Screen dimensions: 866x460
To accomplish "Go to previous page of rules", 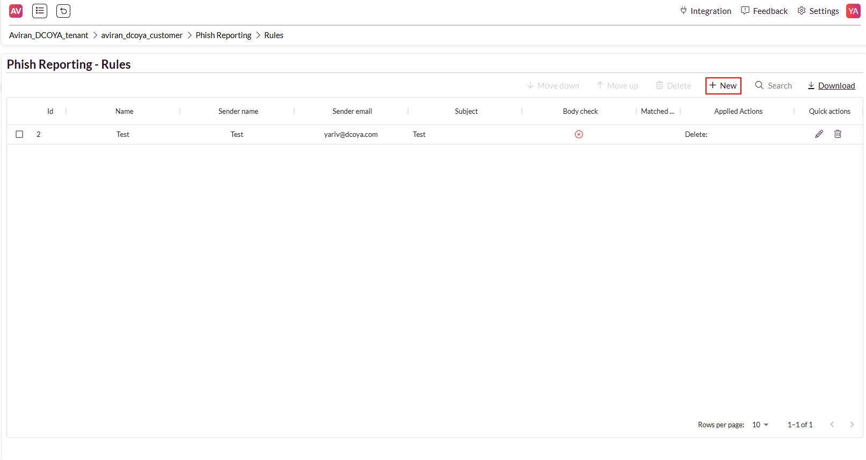I will point(832,425).
